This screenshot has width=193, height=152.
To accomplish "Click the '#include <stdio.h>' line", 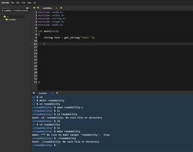I will click(x=51, y=15).
